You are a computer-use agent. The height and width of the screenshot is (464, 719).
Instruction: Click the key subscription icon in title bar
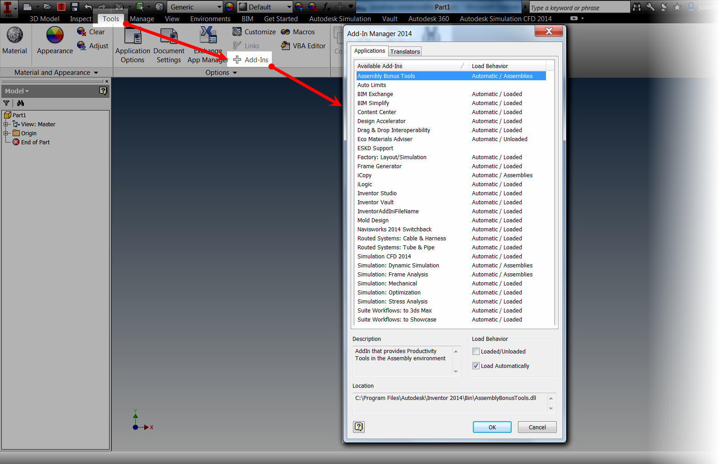[650, 7]
